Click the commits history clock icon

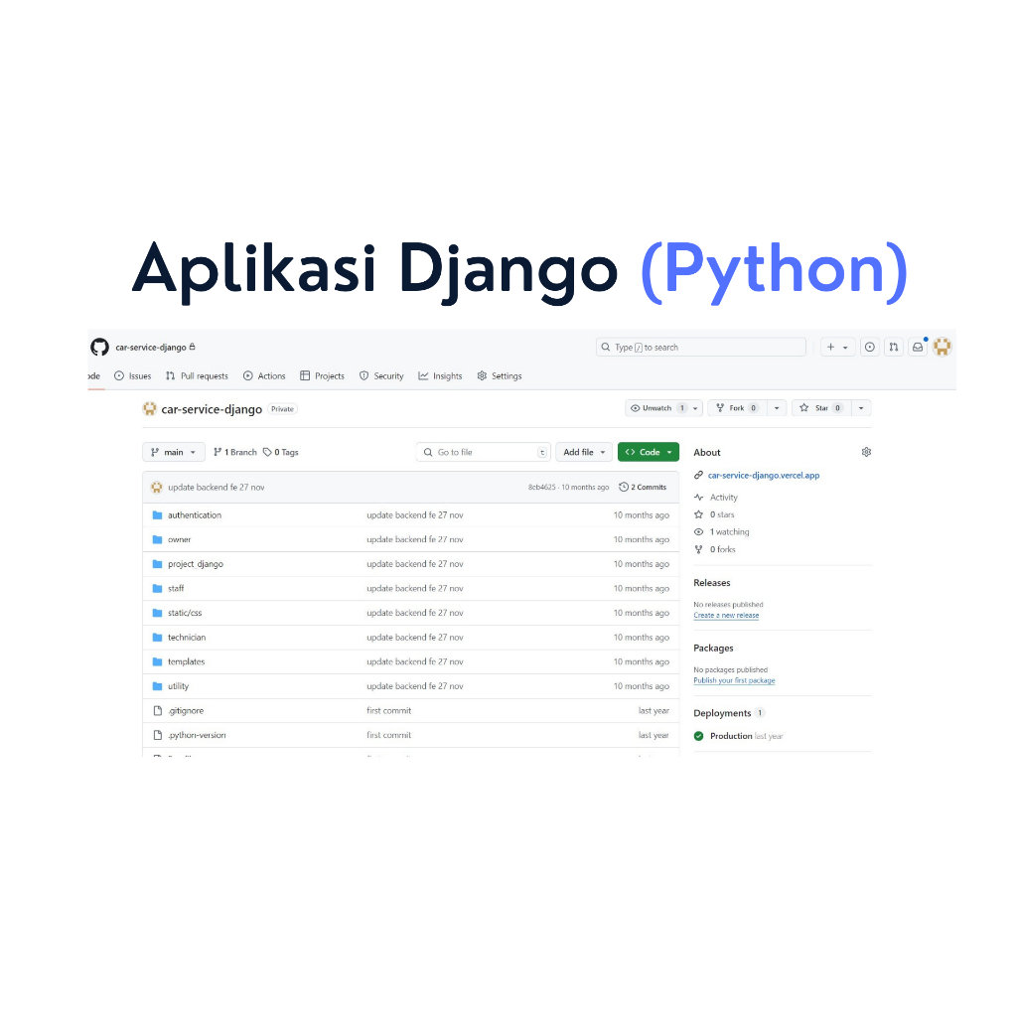click(624, 487)
